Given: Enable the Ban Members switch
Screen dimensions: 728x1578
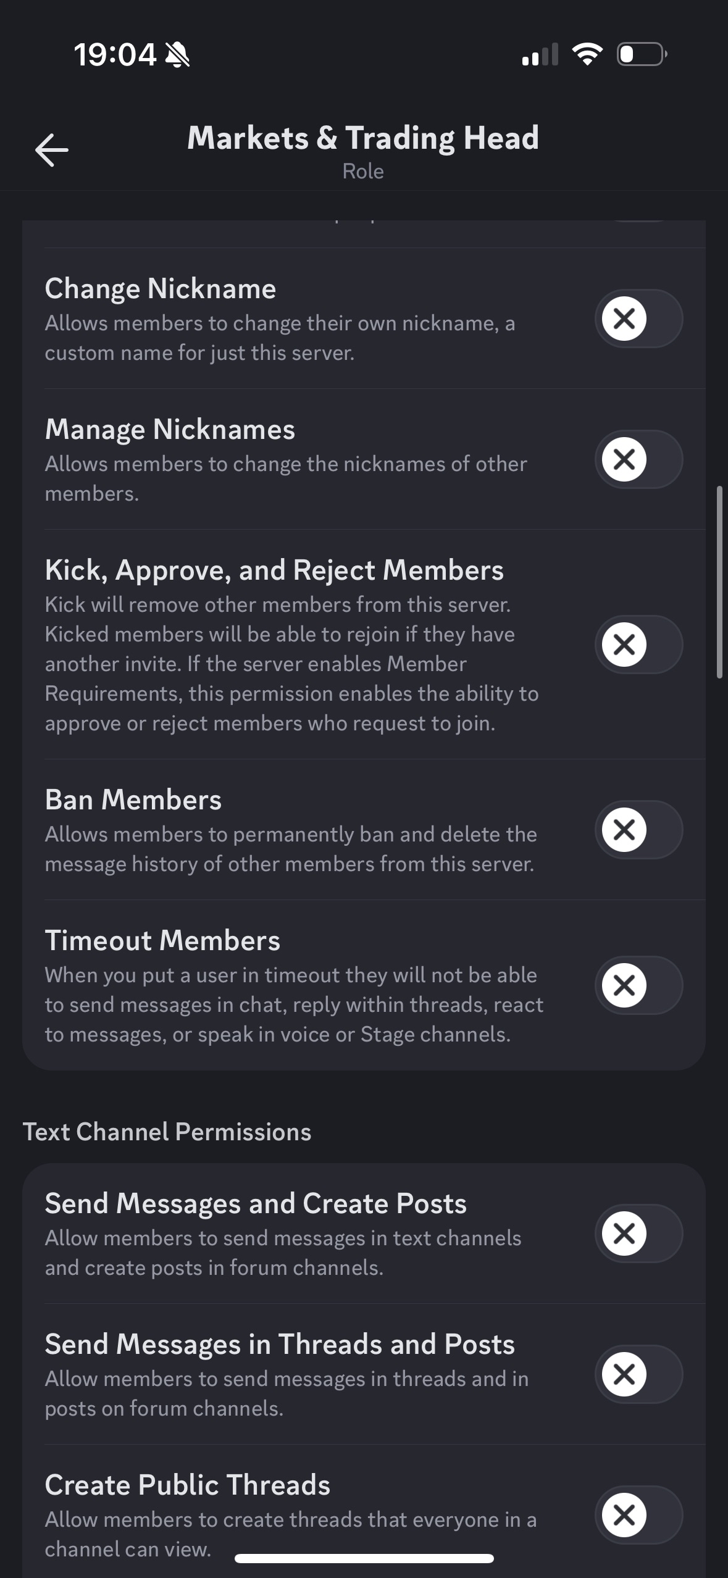Looking at the screenshot, I should (x=638, y=830).
